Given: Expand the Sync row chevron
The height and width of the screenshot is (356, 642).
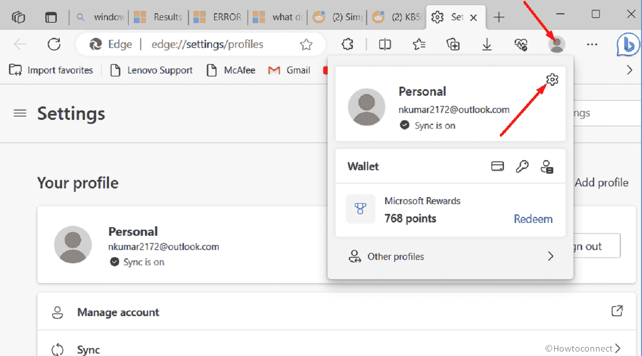Looking at the screenshot, I should [618, 349].
